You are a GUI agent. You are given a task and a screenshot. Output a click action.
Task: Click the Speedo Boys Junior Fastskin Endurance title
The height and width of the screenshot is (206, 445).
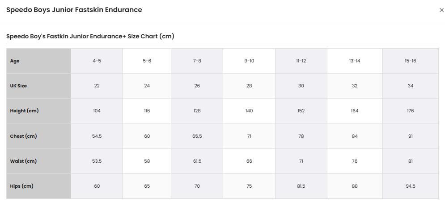pos(74,10)
